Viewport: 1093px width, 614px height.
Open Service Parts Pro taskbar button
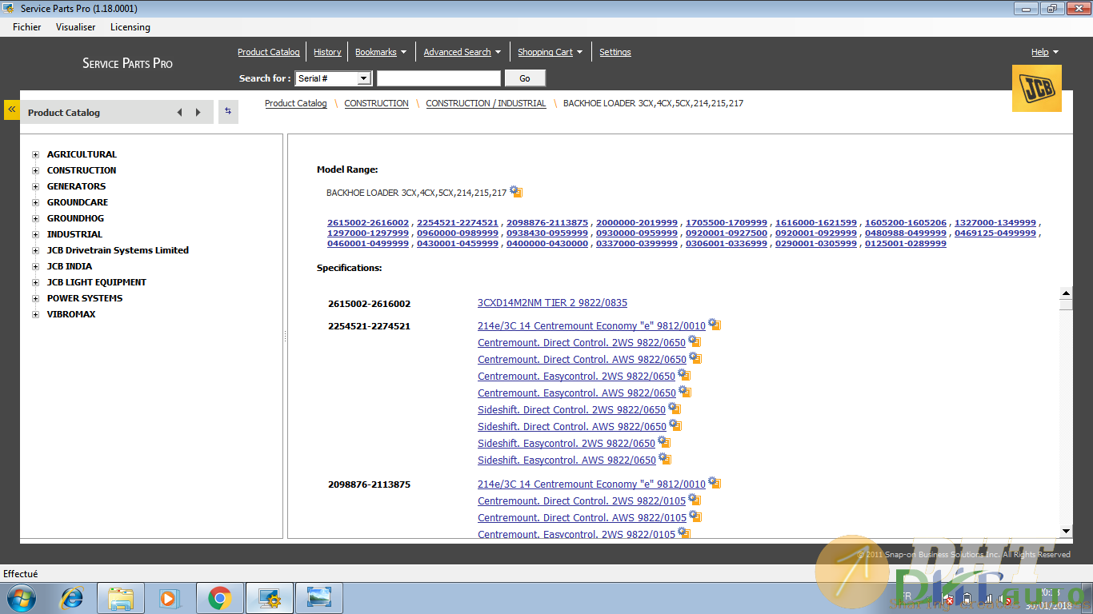pos(269,598)
